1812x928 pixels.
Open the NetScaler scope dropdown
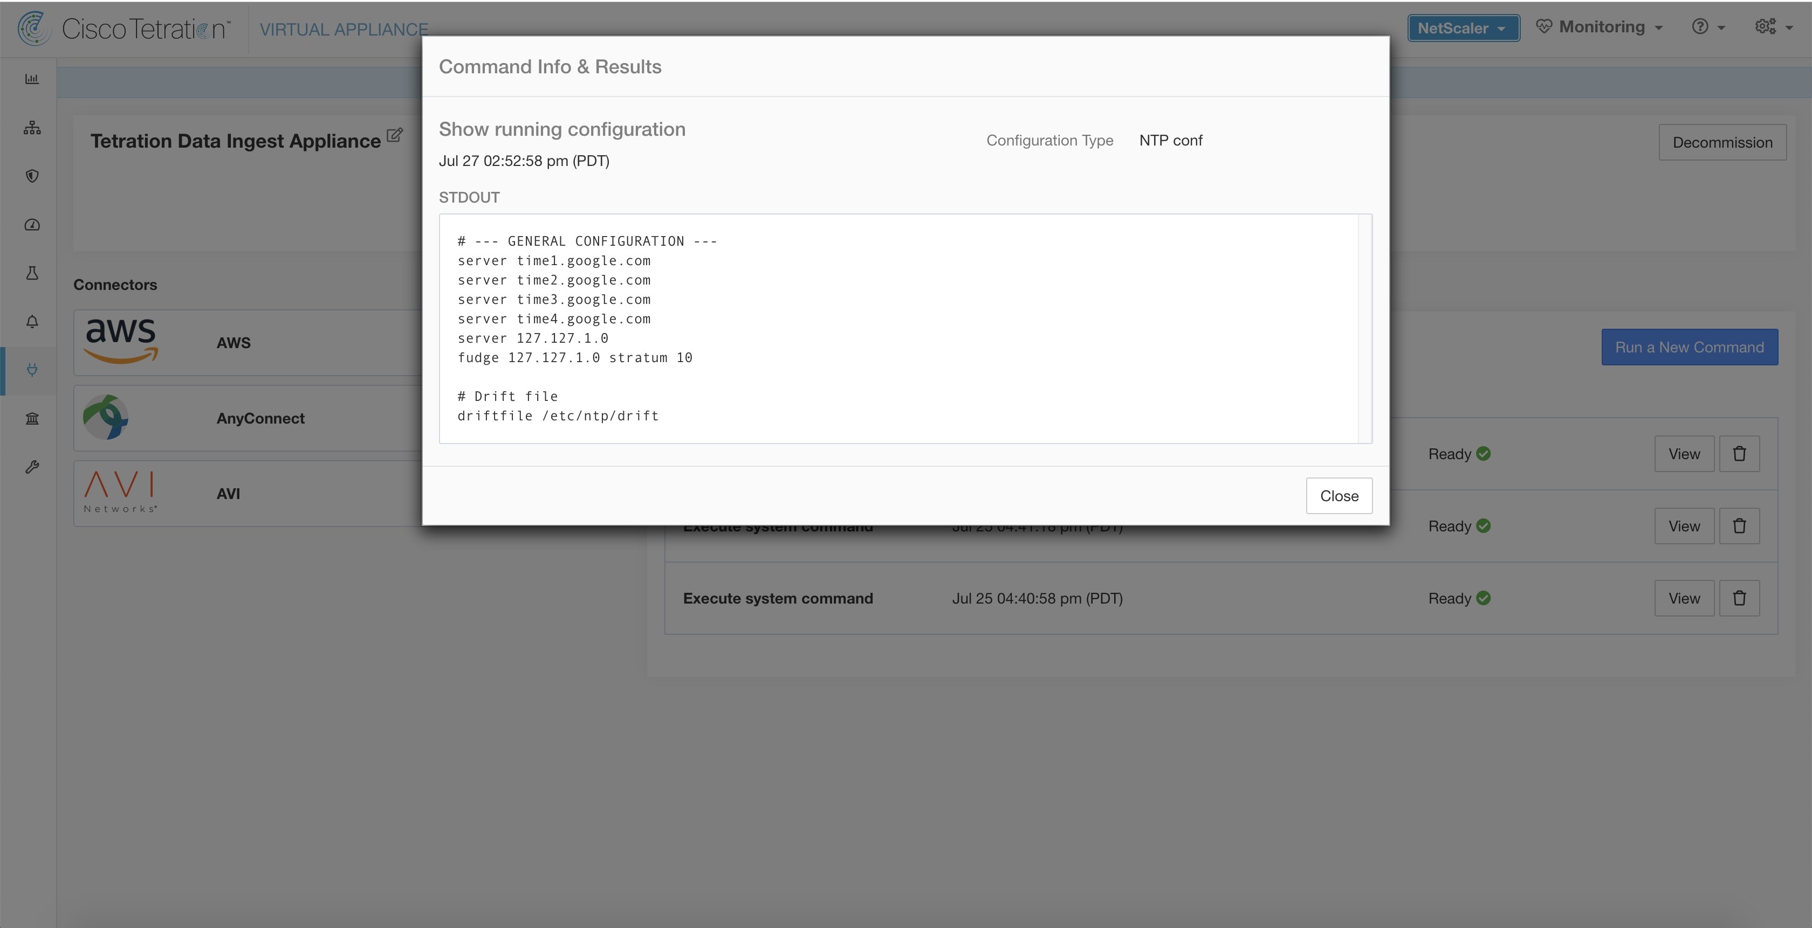coord(1463,28)
